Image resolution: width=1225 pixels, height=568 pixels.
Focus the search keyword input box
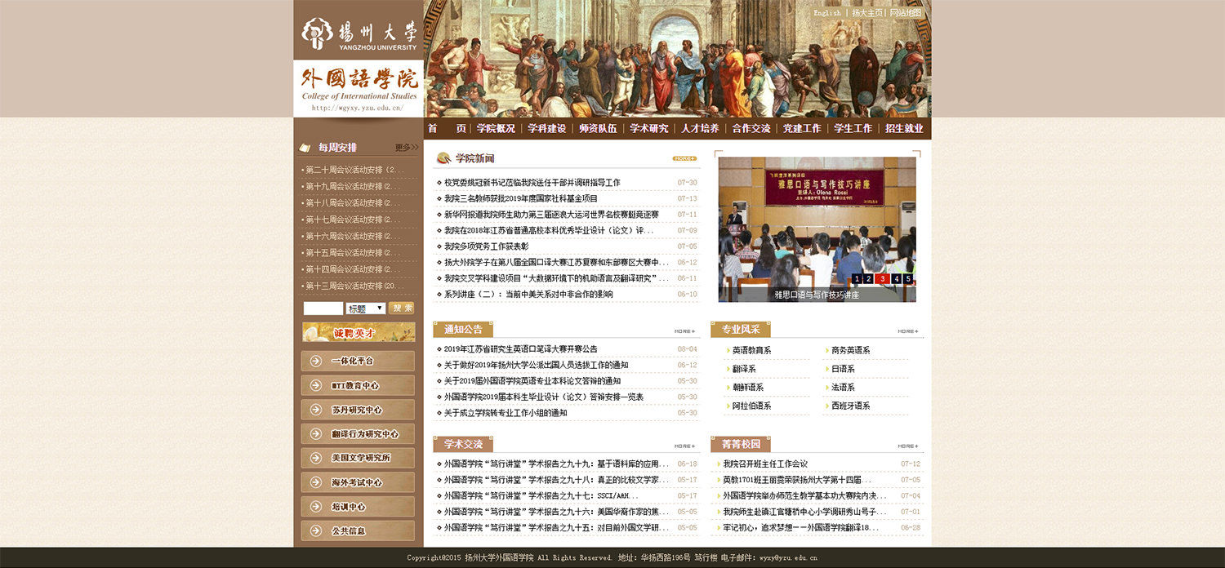tap(323, 308)
